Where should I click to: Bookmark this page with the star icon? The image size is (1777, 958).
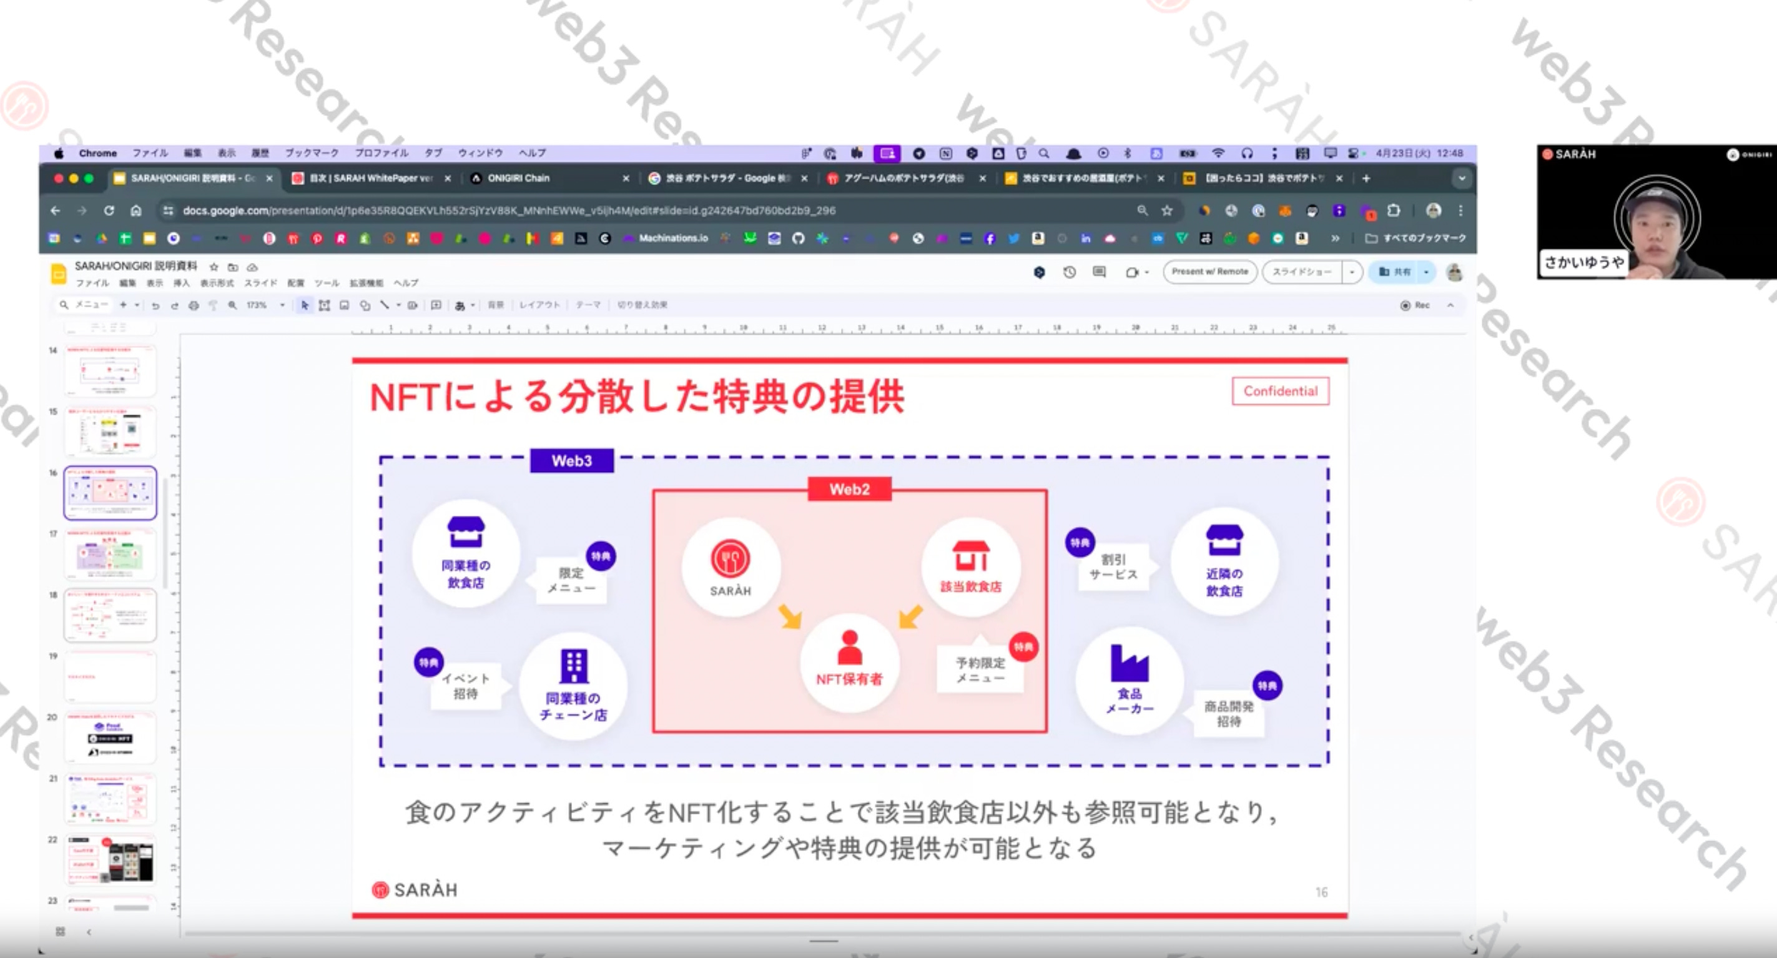point(1167,210)
